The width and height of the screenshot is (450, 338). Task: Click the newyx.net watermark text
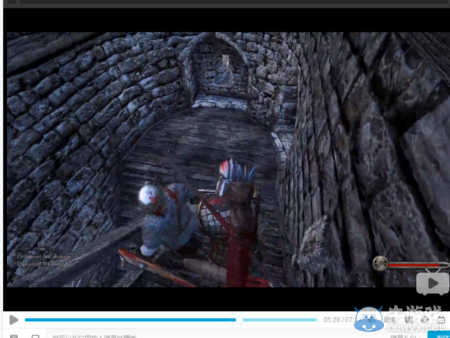(416, 327)
